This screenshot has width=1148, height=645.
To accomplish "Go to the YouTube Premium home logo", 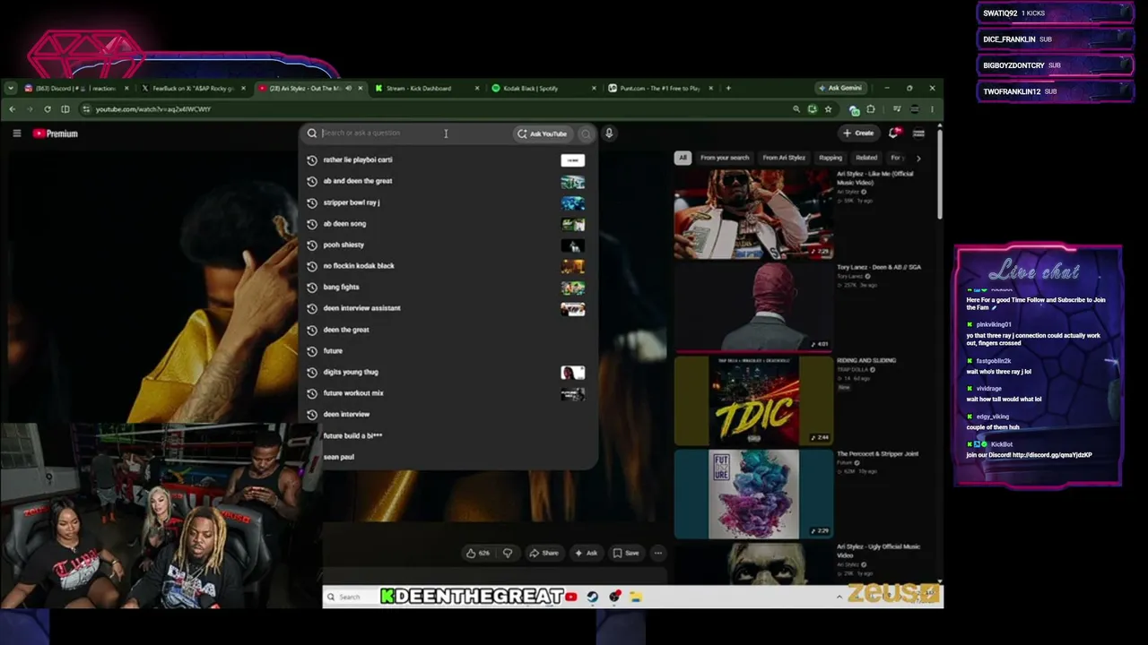I will pos(56,133).
